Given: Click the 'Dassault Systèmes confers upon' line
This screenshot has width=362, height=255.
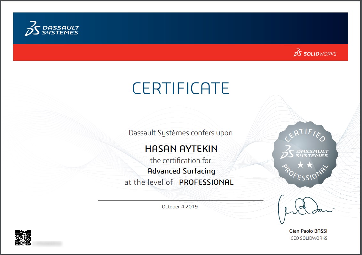Looking at the screenshot, I should tap(180, 133).
